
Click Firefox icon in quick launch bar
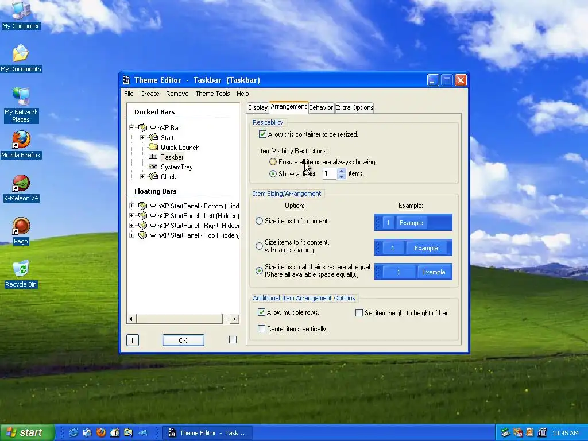[x=101, y=432]
